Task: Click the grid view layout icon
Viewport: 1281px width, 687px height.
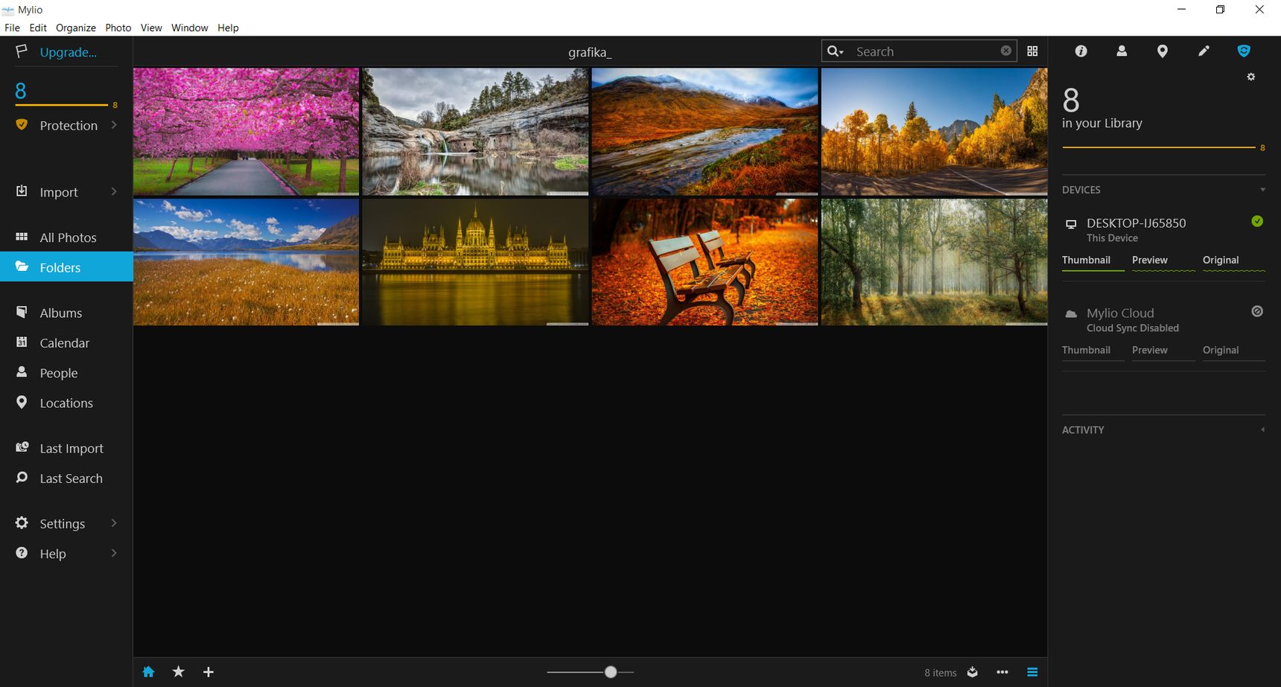Action: (x=1032, y=51)
